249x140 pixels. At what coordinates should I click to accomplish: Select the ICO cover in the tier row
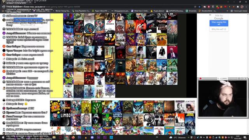point(110,52)
